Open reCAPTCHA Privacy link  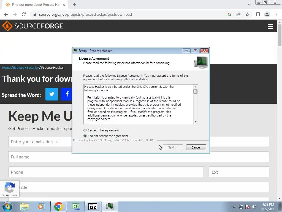click(x=6, y=195)
